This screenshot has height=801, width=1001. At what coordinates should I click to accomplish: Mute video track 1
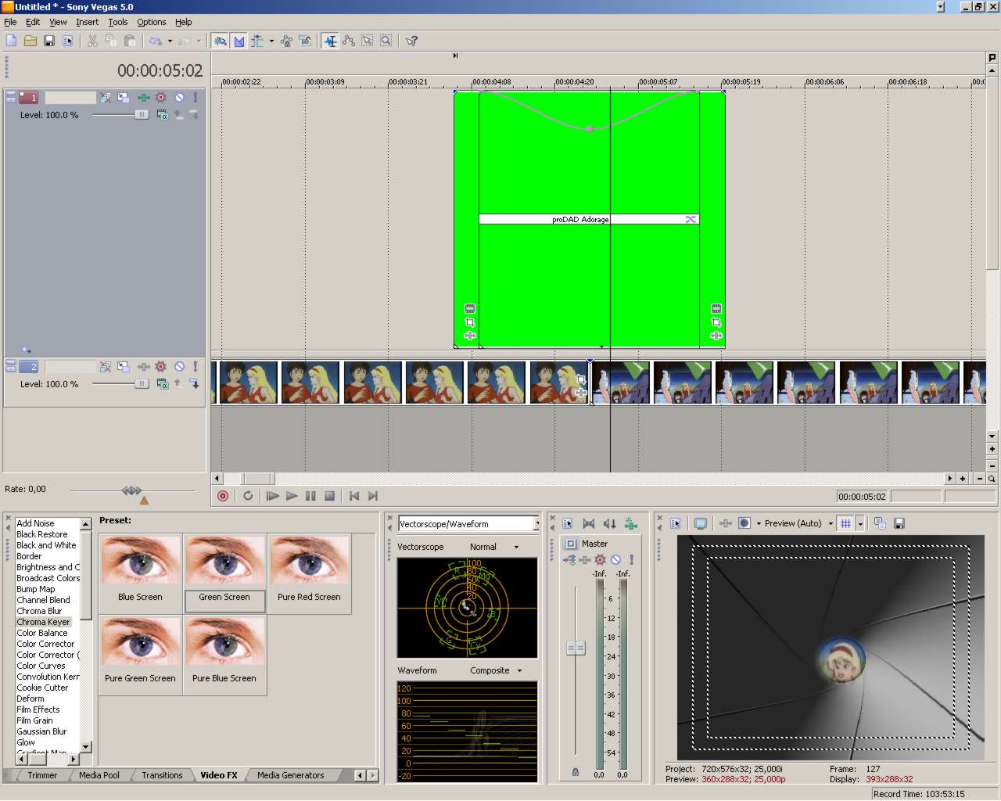(x=179, y=98)
